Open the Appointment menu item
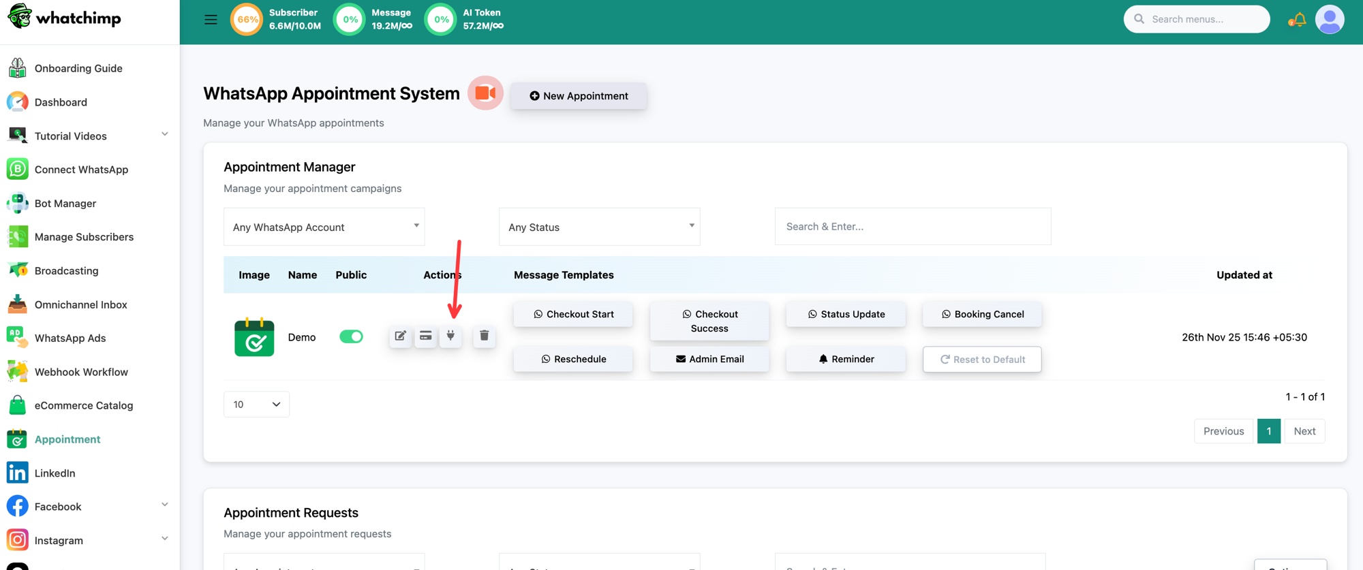Screen dimensions: 1363x570 [67, 439]
